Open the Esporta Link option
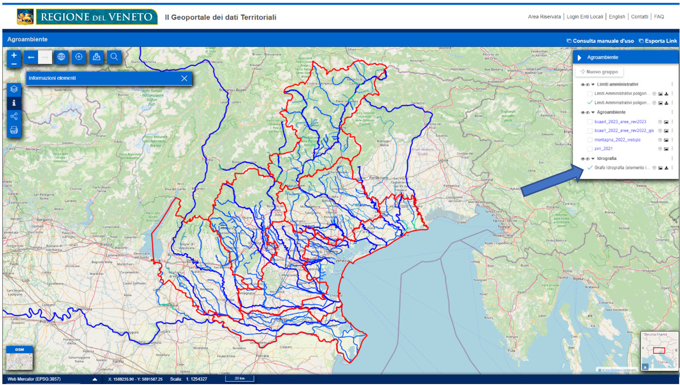The width and height of the screenshot is (680, 385). click(658, 41)
